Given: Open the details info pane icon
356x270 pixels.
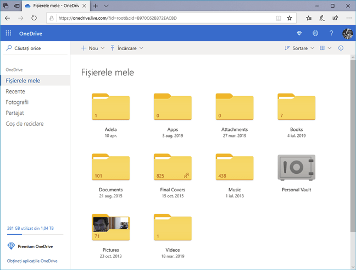Looking at the screenshot, I should 341,48.
